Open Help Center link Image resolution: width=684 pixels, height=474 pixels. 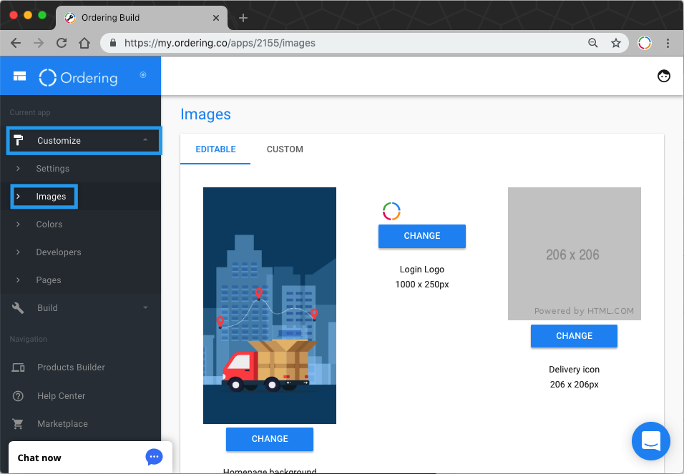(x=61, y=396)
